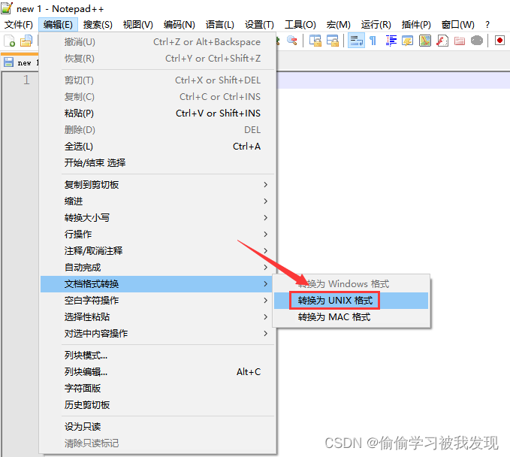Click the New file toolbar icon
Screen dimensions: 510x457
(x=10, y=41)
